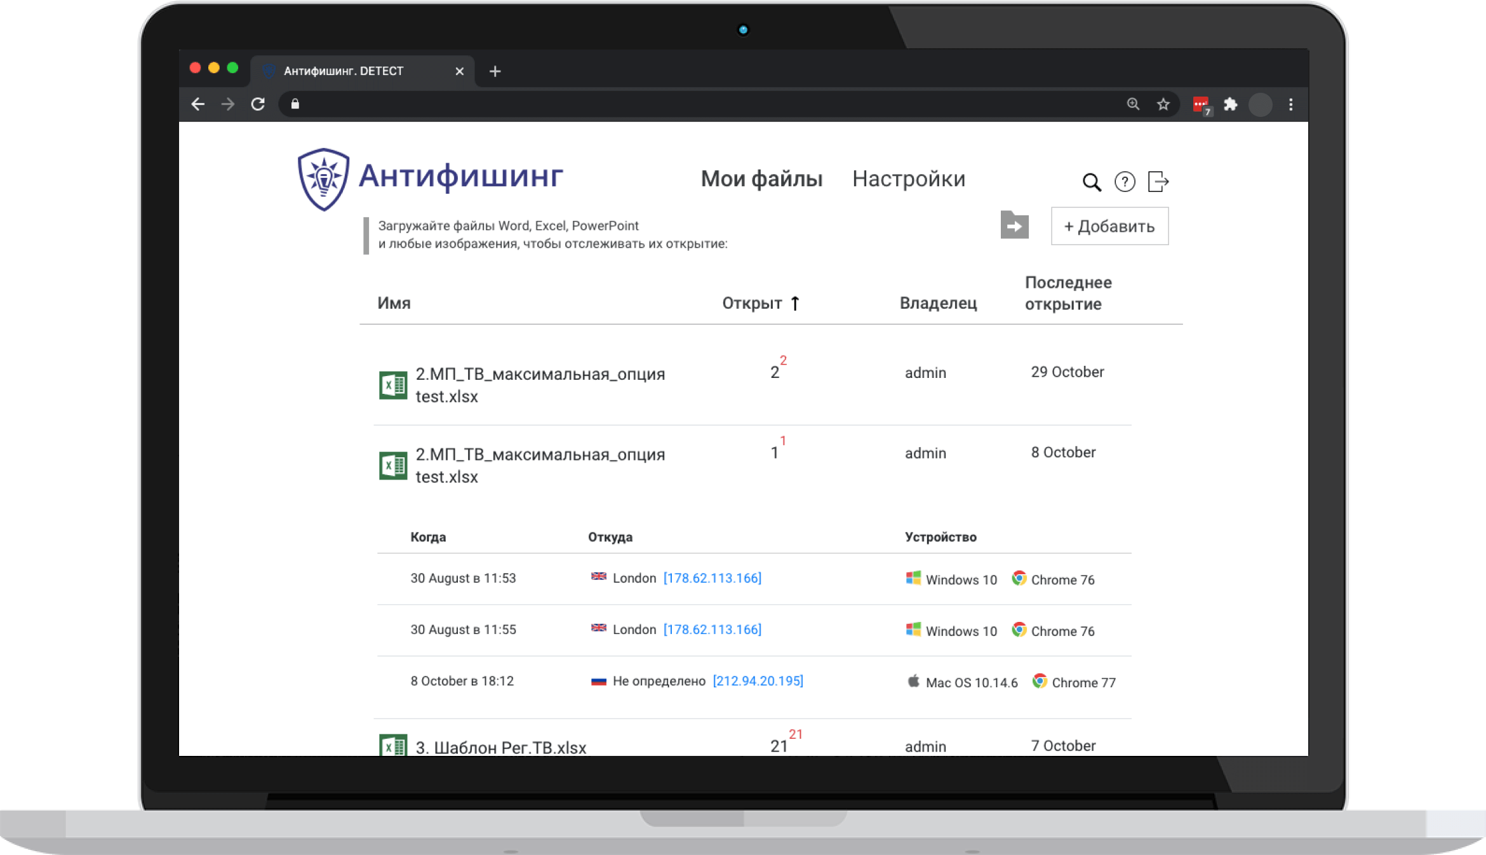Click the red extension icon with badge 7
This screenshot has width=1486, height=855.
point(1201,105)
